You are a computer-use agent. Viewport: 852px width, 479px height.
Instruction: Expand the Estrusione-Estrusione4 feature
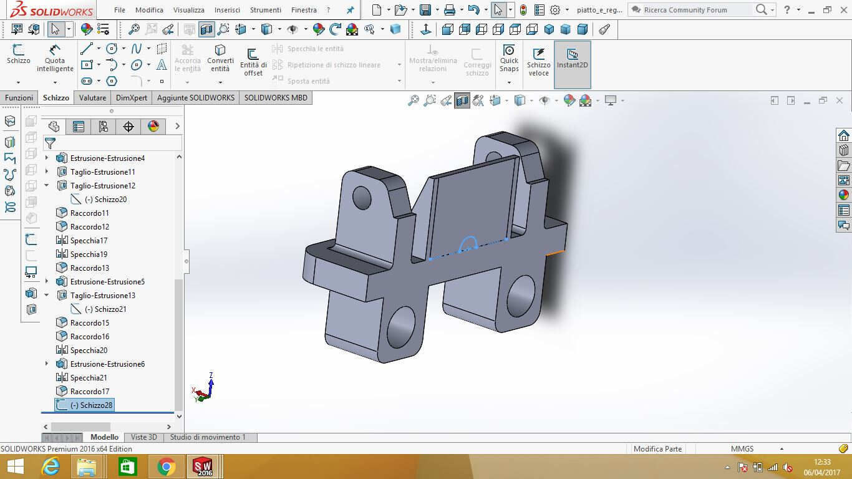[47, 158]
